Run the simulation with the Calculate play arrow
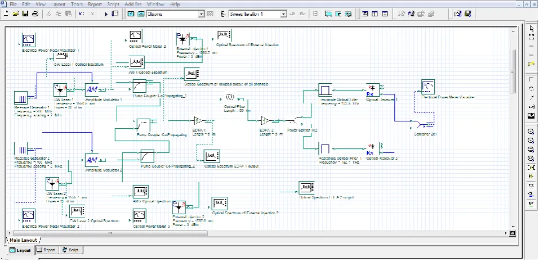Screen dimensions: 539x262 tap(106, 14)
